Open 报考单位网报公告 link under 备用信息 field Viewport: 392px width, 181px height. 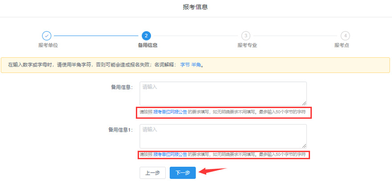click(170, 113)
